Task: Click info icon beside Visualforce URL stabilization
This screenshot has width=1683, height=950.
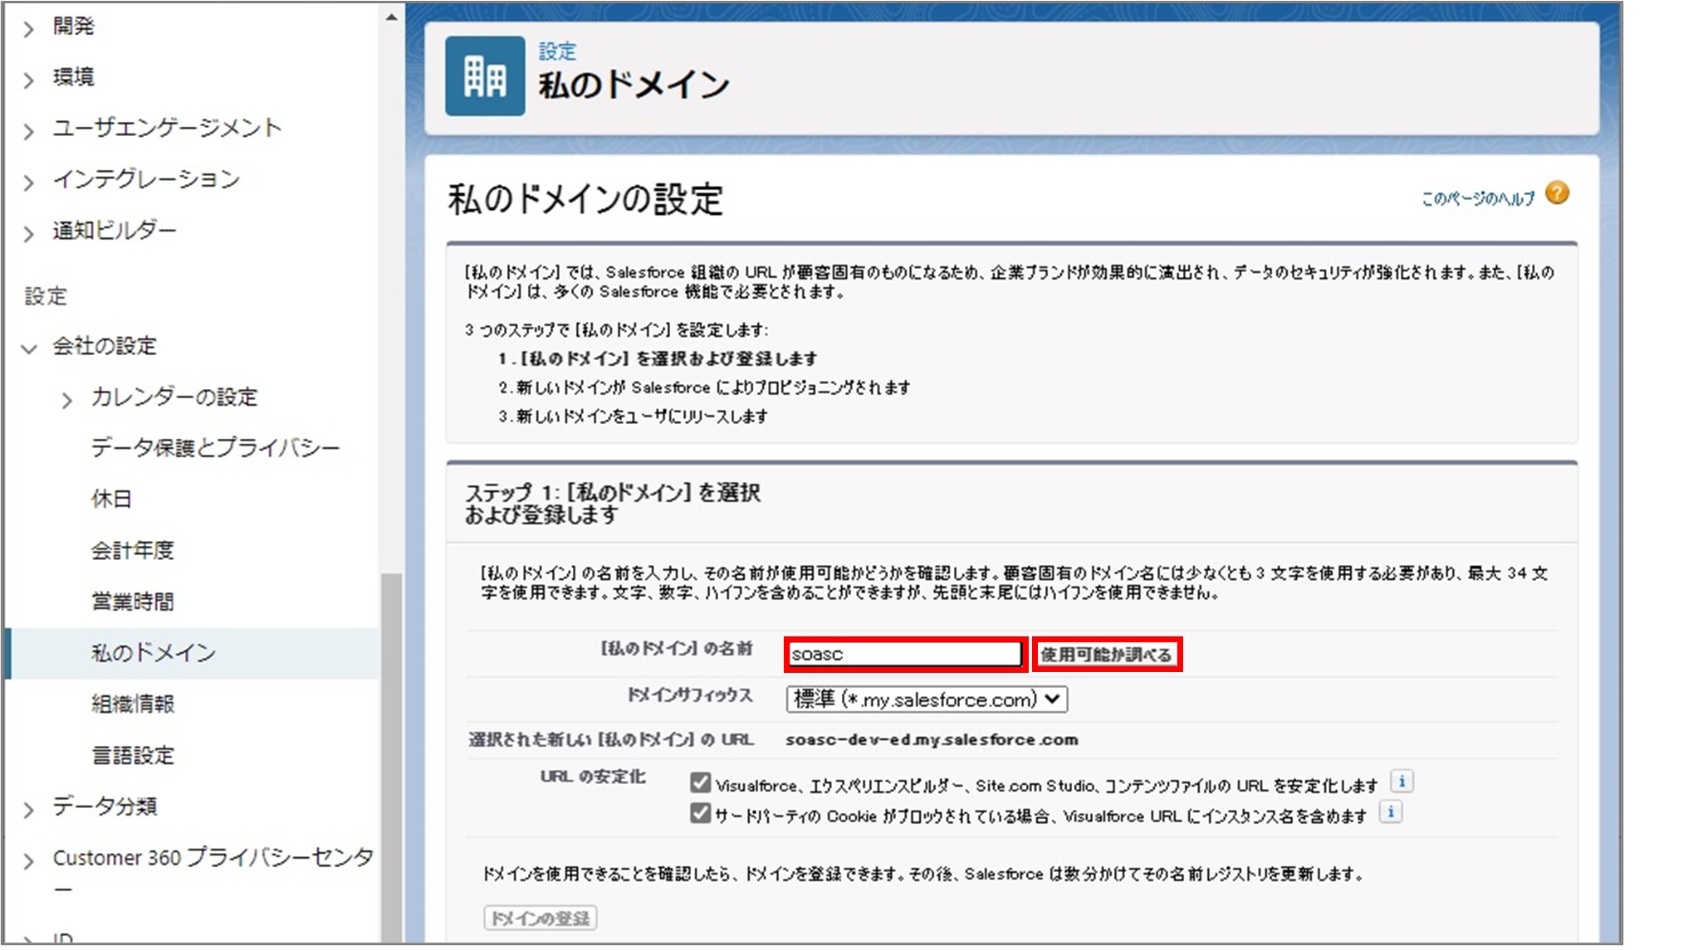Action: pos(1402,782)
